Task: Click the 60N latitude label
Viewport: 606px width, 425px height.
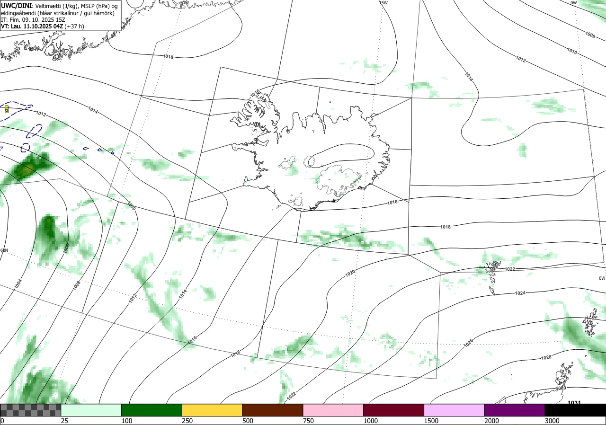Action: pos(4,250)
